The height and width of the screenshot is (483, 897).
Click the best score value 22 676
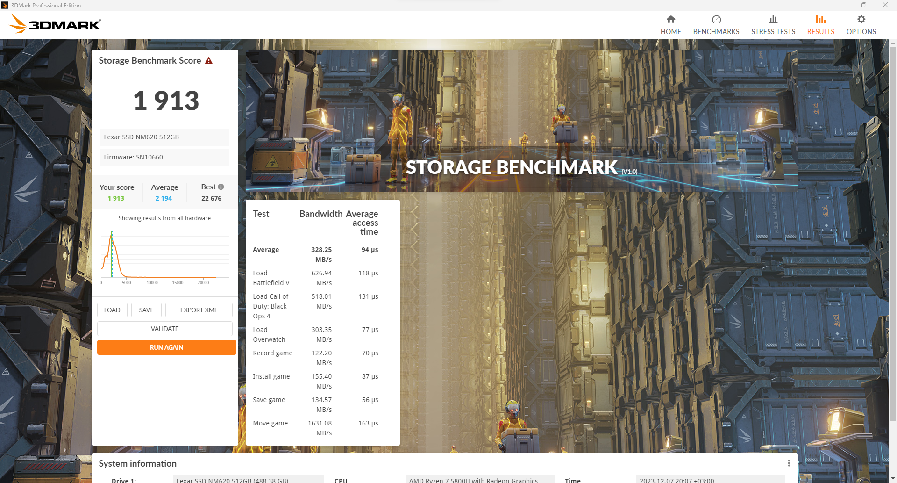click(212, 198)
